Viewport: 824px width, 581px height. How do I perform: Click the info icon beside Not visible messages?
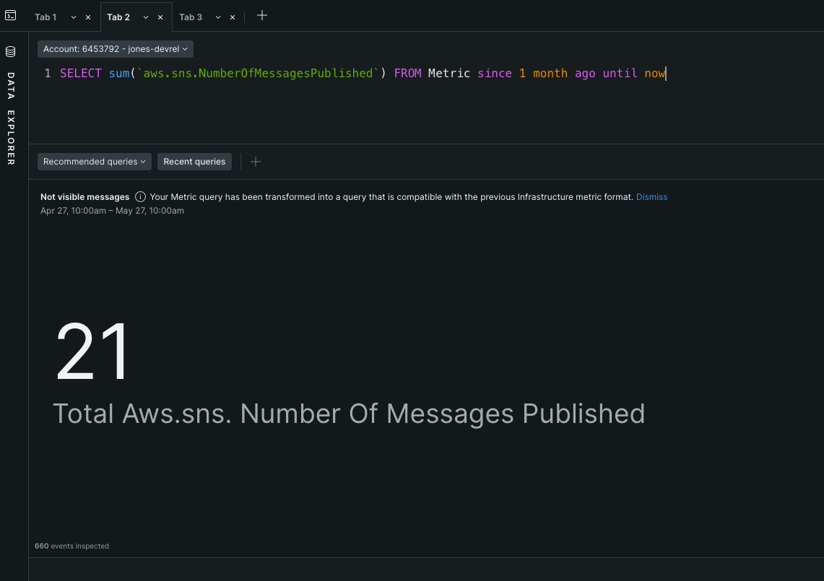click(140, 196)
